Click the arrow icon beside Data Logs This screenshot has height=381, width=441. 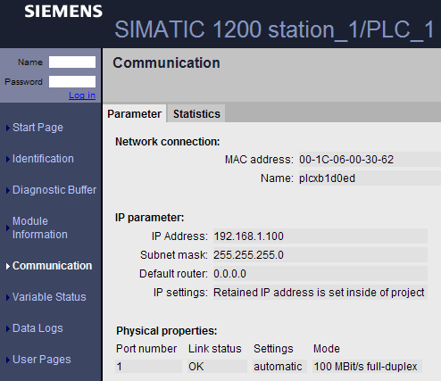coord(8,328)
